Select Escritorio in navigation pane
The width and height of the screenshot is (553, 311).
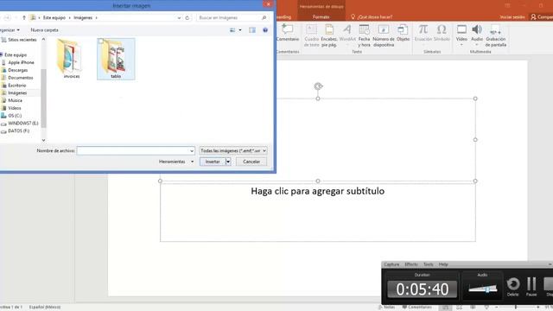[17, 86]
